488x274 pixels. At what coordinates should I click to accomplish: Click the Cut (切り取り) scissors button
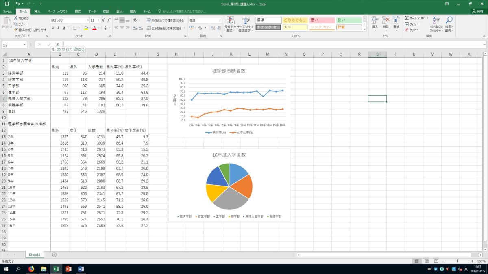coord(22,18)
